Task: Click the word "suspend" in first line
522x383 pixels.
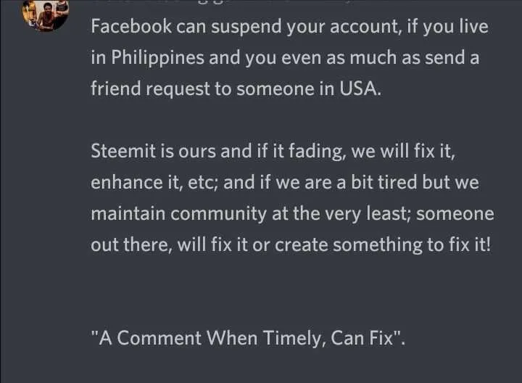Action: click(x=246, y=27)
